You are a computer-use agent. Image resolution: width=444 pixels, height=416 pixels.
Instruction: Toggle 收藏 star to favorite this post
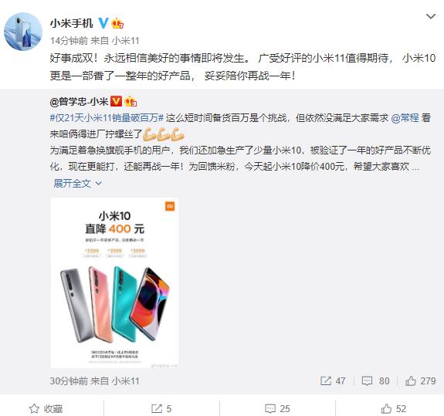pos(46,408)
